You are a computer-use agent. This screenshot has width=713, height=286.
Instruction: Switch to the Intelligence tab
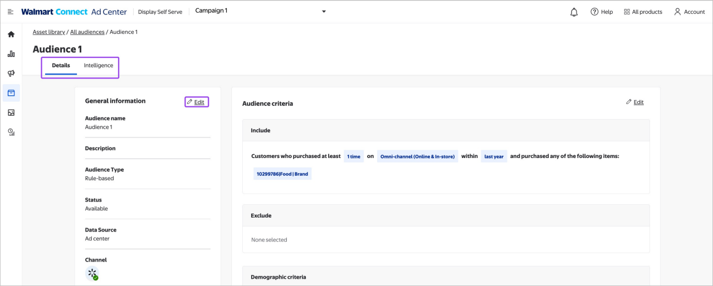[99, 66]
